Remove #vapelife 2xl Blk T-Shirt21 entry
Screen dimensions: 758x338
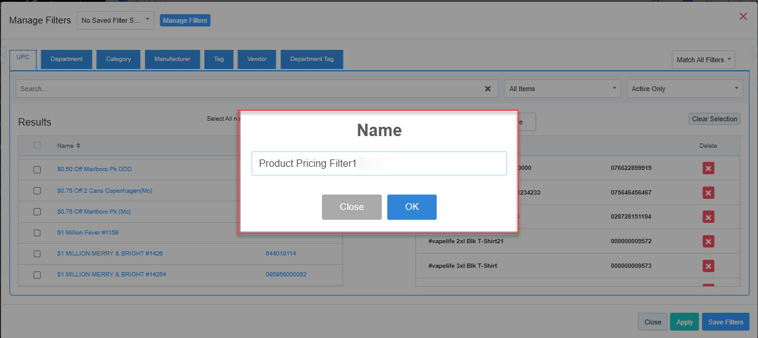[708, 241]
